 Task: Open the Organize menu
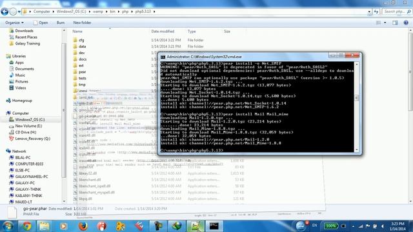[x=14, y=23]
